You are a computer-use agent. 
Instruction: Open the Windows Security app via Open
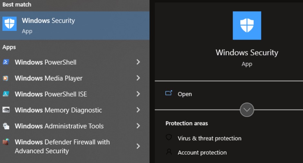point(185,94)
